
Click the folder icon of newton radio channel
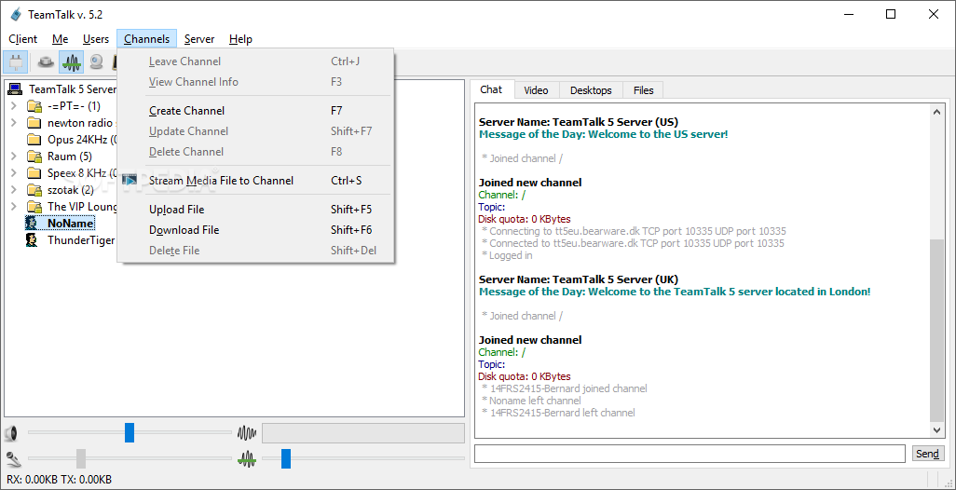click(34, 123)
